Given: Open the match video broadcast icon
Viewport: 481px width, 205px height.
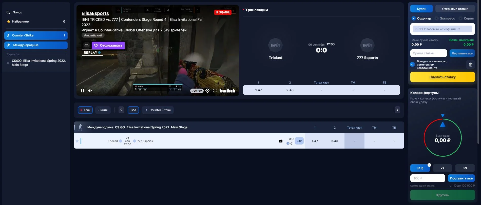Looking at the screenshot, I should click(281, 141).
